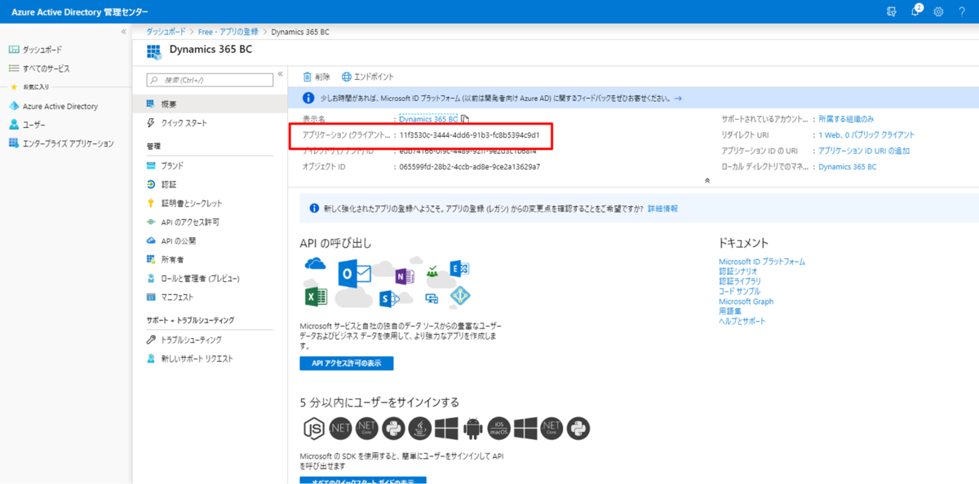The image size is (979, 484).
Task: Click the 表示名 Dynamics 365 BC link
Action: (x=428, y=119)
